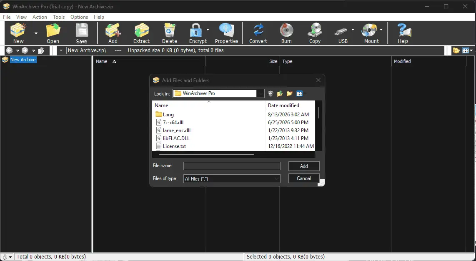The image size is (476, 261).
Task: Open archive Properties from toolbar
Action: pos(226,33)
